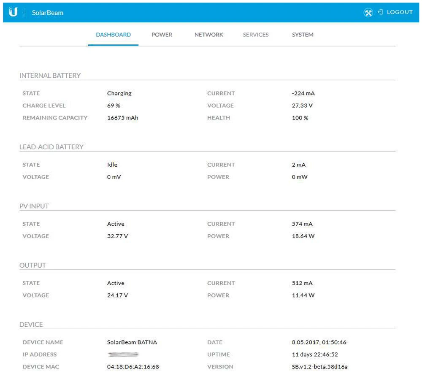Image resolution: width=422 pixels, height=379 pixels.
Task: Open the Power tab
Action: click(x=162, y=35)
